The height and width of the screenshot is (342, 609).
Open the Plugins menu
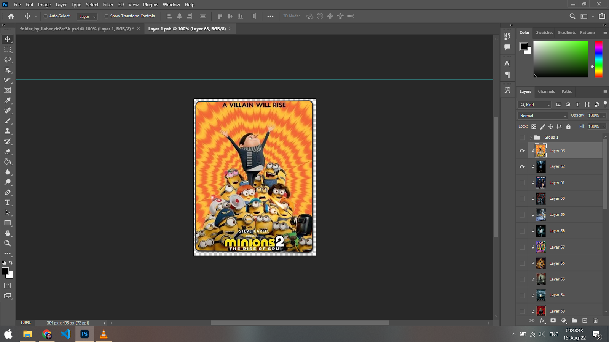pyautogui.click(x=150, y=5)
